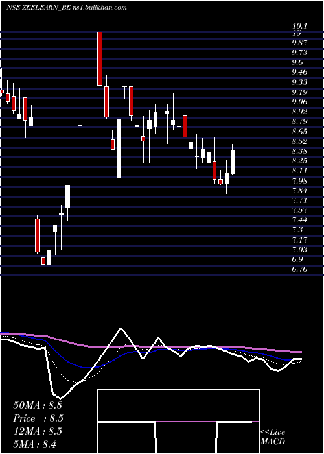Viewport: 324px width, 454px height.
Task: Select the 7.17 price axis label
Action: pyautogui.click(x=299, y=240)
